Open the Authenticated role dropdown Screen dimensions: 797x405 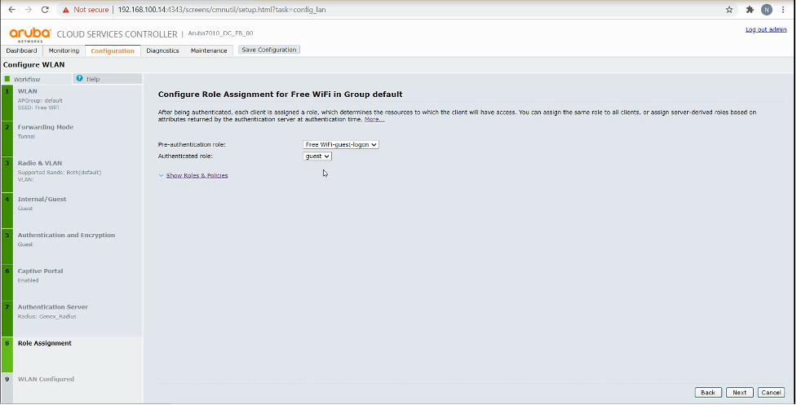click(x=317, y=156)
